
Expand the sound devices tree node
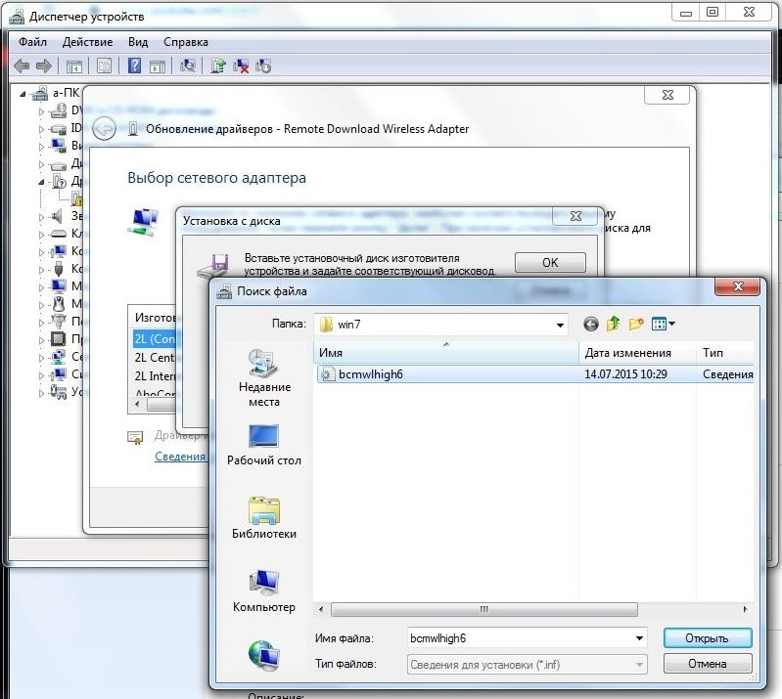coord(41,217)
